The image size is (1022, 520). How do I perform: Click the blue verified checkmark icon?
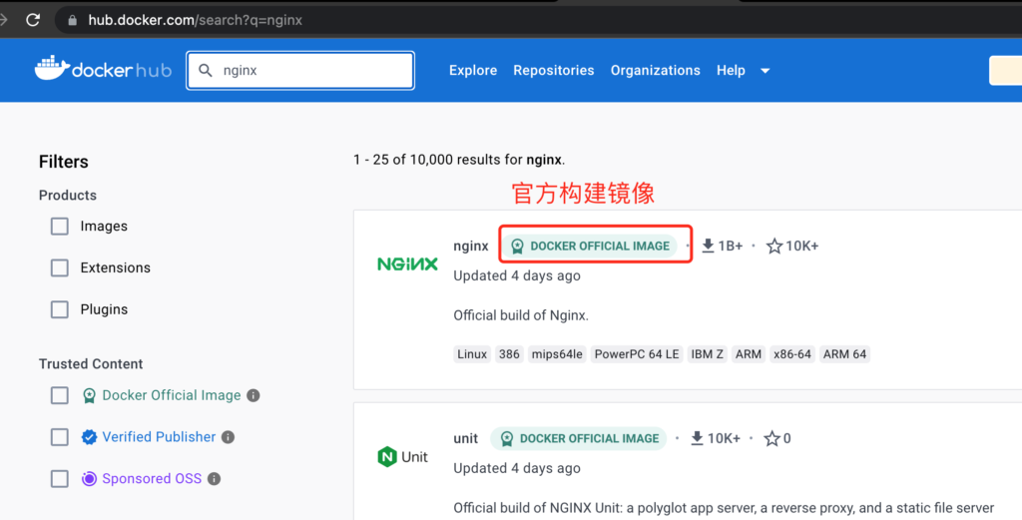pyautogui.click(x=89, y=437)
